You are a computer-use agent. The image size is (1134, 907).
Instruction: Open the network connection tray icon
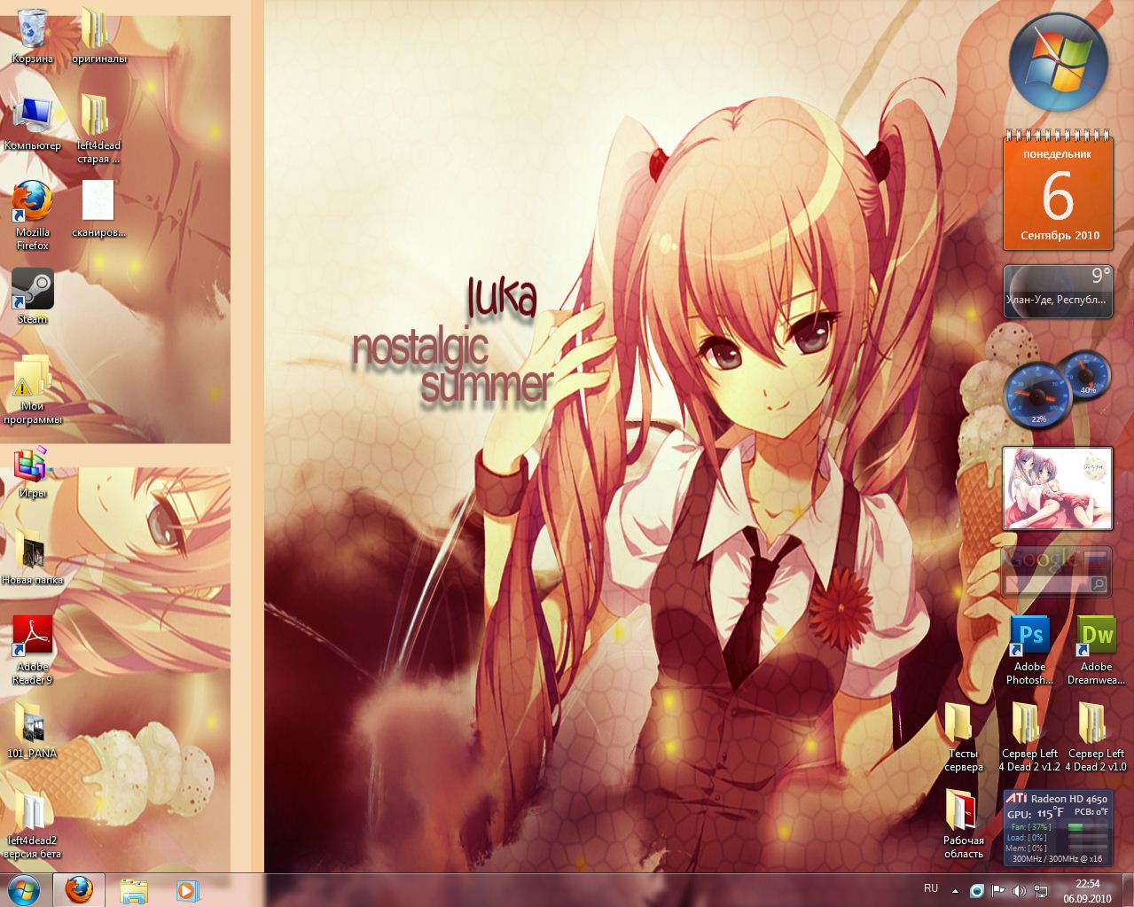[x=1040, y=890]
